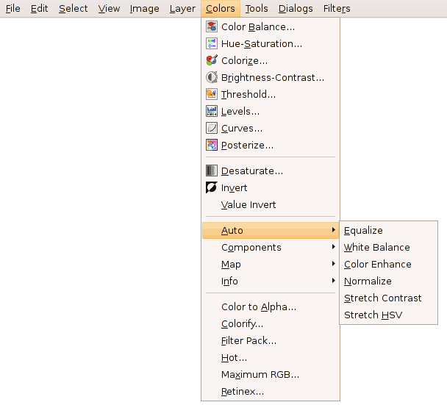The image size is (447, 405).
Task: Select the highlighted Auto entry
Action: [271, 230]
